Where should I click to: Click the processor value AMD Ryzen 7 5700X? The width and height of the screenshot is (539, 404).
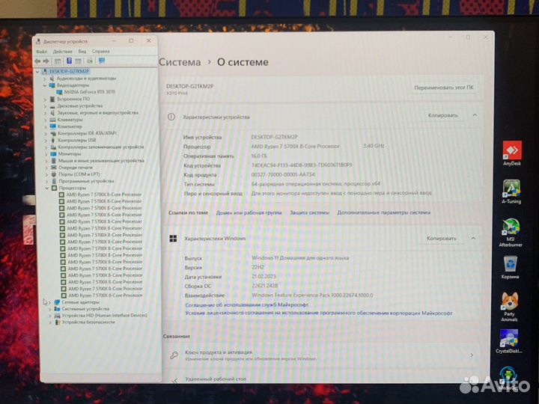(295, 147)
